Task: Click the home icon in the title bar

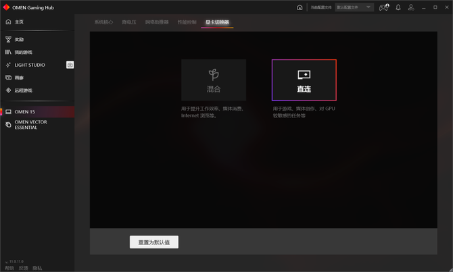Action: coord(300,7)
